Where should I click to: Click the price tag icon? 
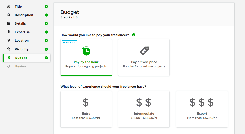tap(144, 51)
